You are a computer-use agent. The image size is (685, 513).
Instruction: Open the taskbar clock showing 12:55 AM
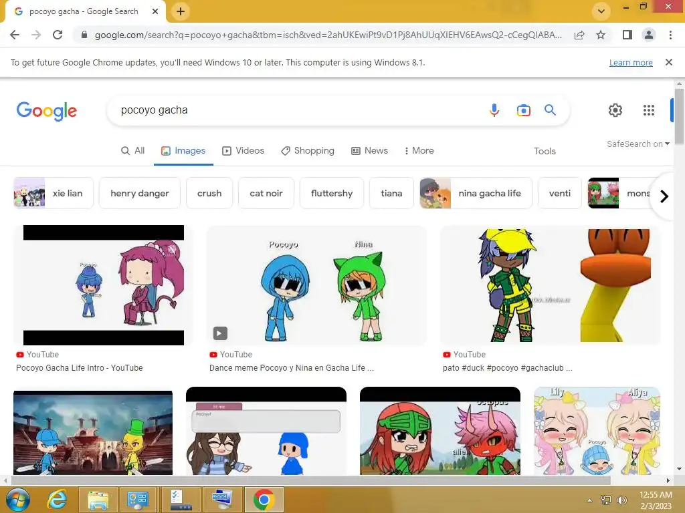[656, 500]
